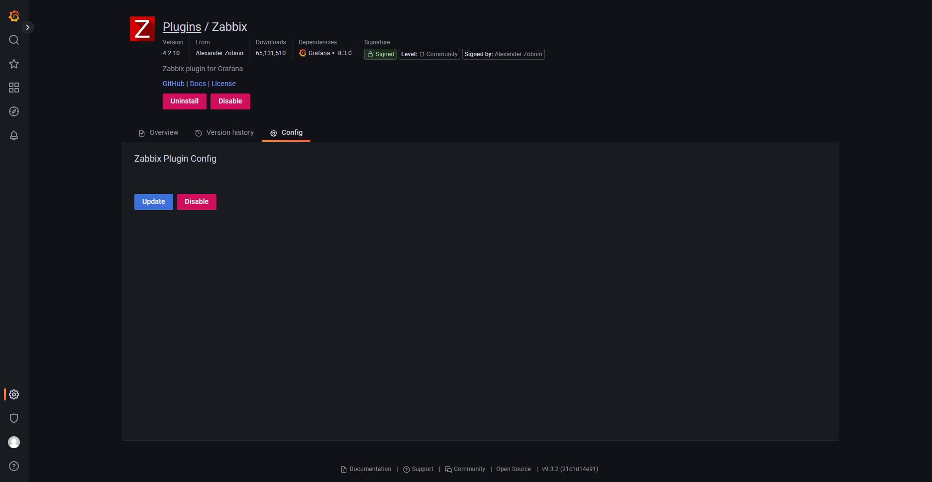Open the GitHub link
The image size is (932, 482).
[x=174, y=84]
